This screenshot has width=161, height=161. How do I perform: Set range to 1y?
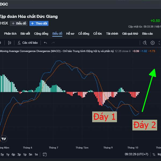8,155
